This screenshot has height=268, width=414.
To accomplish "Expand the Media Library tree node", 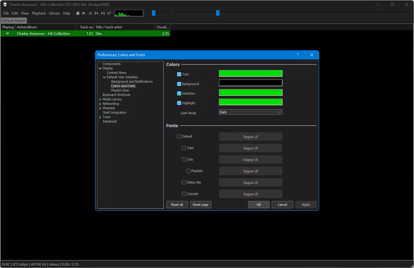I will pyautogui.click(x=100, y=99).
